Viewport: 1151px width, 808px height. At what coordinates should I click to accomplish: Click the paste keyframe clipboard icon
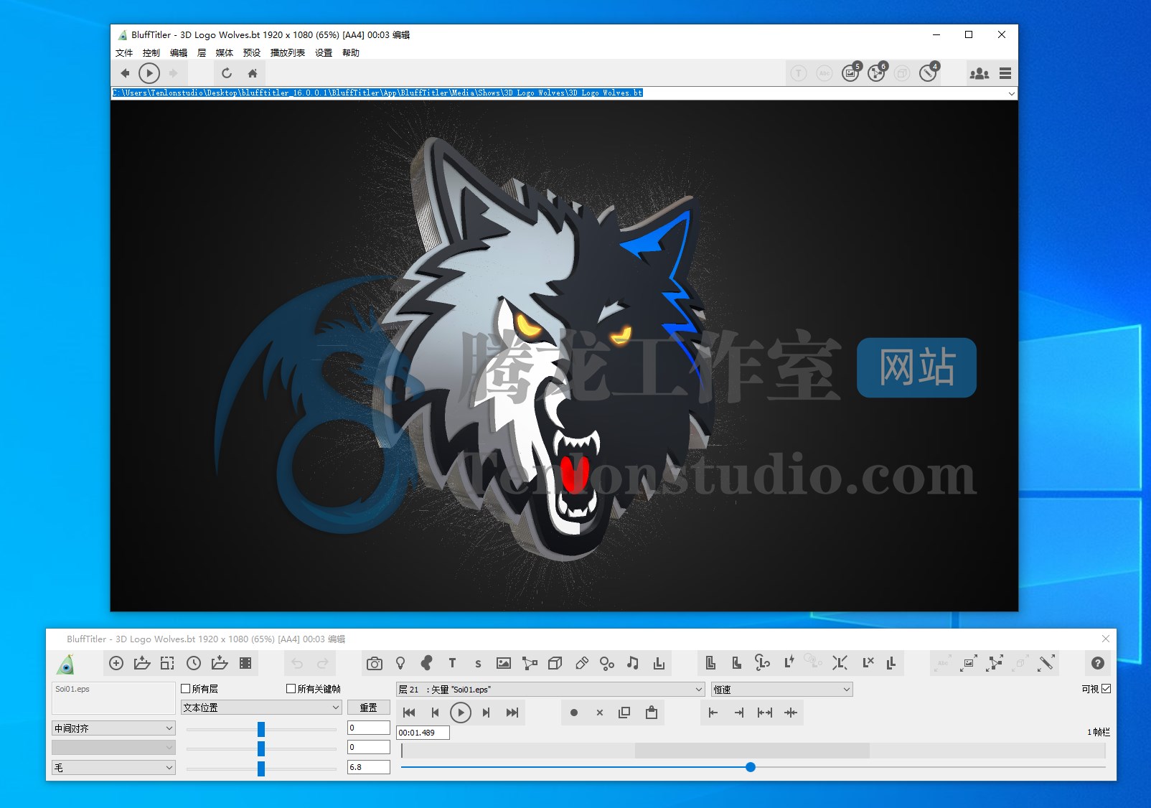pos(651,713)
